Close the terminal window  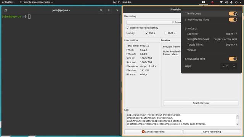(117, 10)
